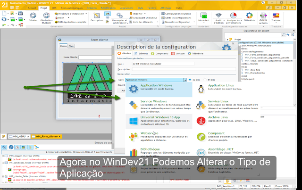Click the Générer gear icon
302x190 pixels.
coord(33,16)
